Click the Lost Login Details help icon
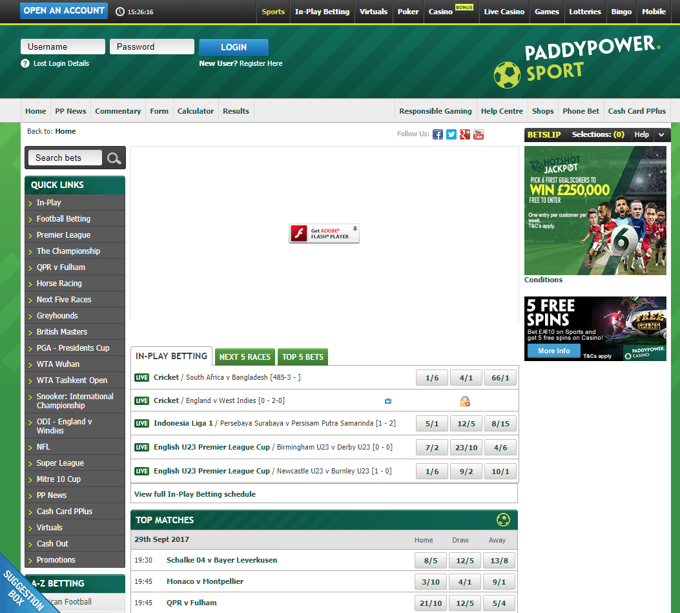 click(25, 63)
